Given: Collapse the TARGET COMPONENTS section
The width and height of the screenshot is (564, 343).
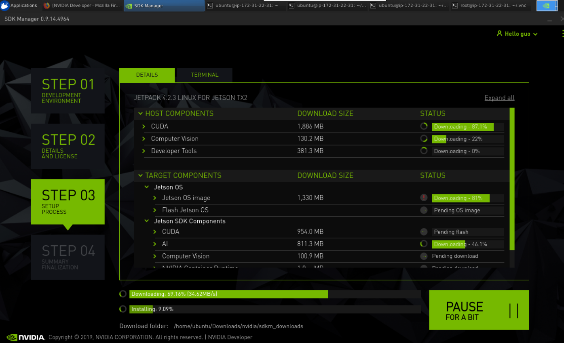Looking at the screenshot, I should [141, 176].
